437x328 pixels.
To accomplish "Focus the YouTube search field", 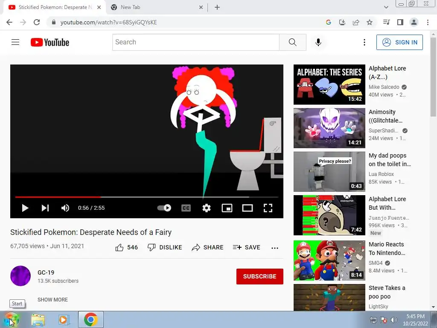I will point(195,42).
